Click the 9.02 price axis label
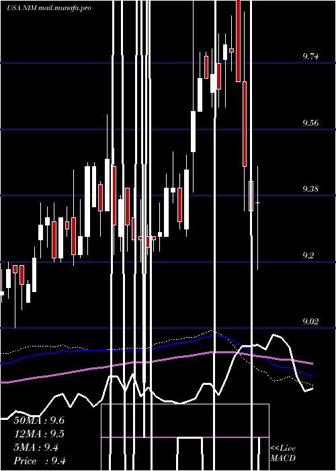This screenshot has width=336, height=471. 310,322
